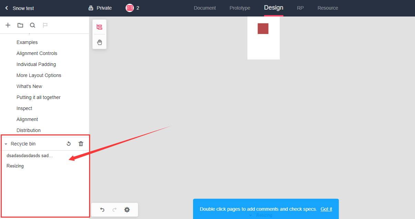Viewport: 415px width, 219px height.
Task: Switch to the Prototype tab
Action: pyautogui.click(x=240, y=8)
